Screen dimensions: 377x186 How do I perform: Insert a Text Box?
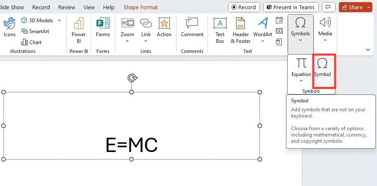pos(220,30)
